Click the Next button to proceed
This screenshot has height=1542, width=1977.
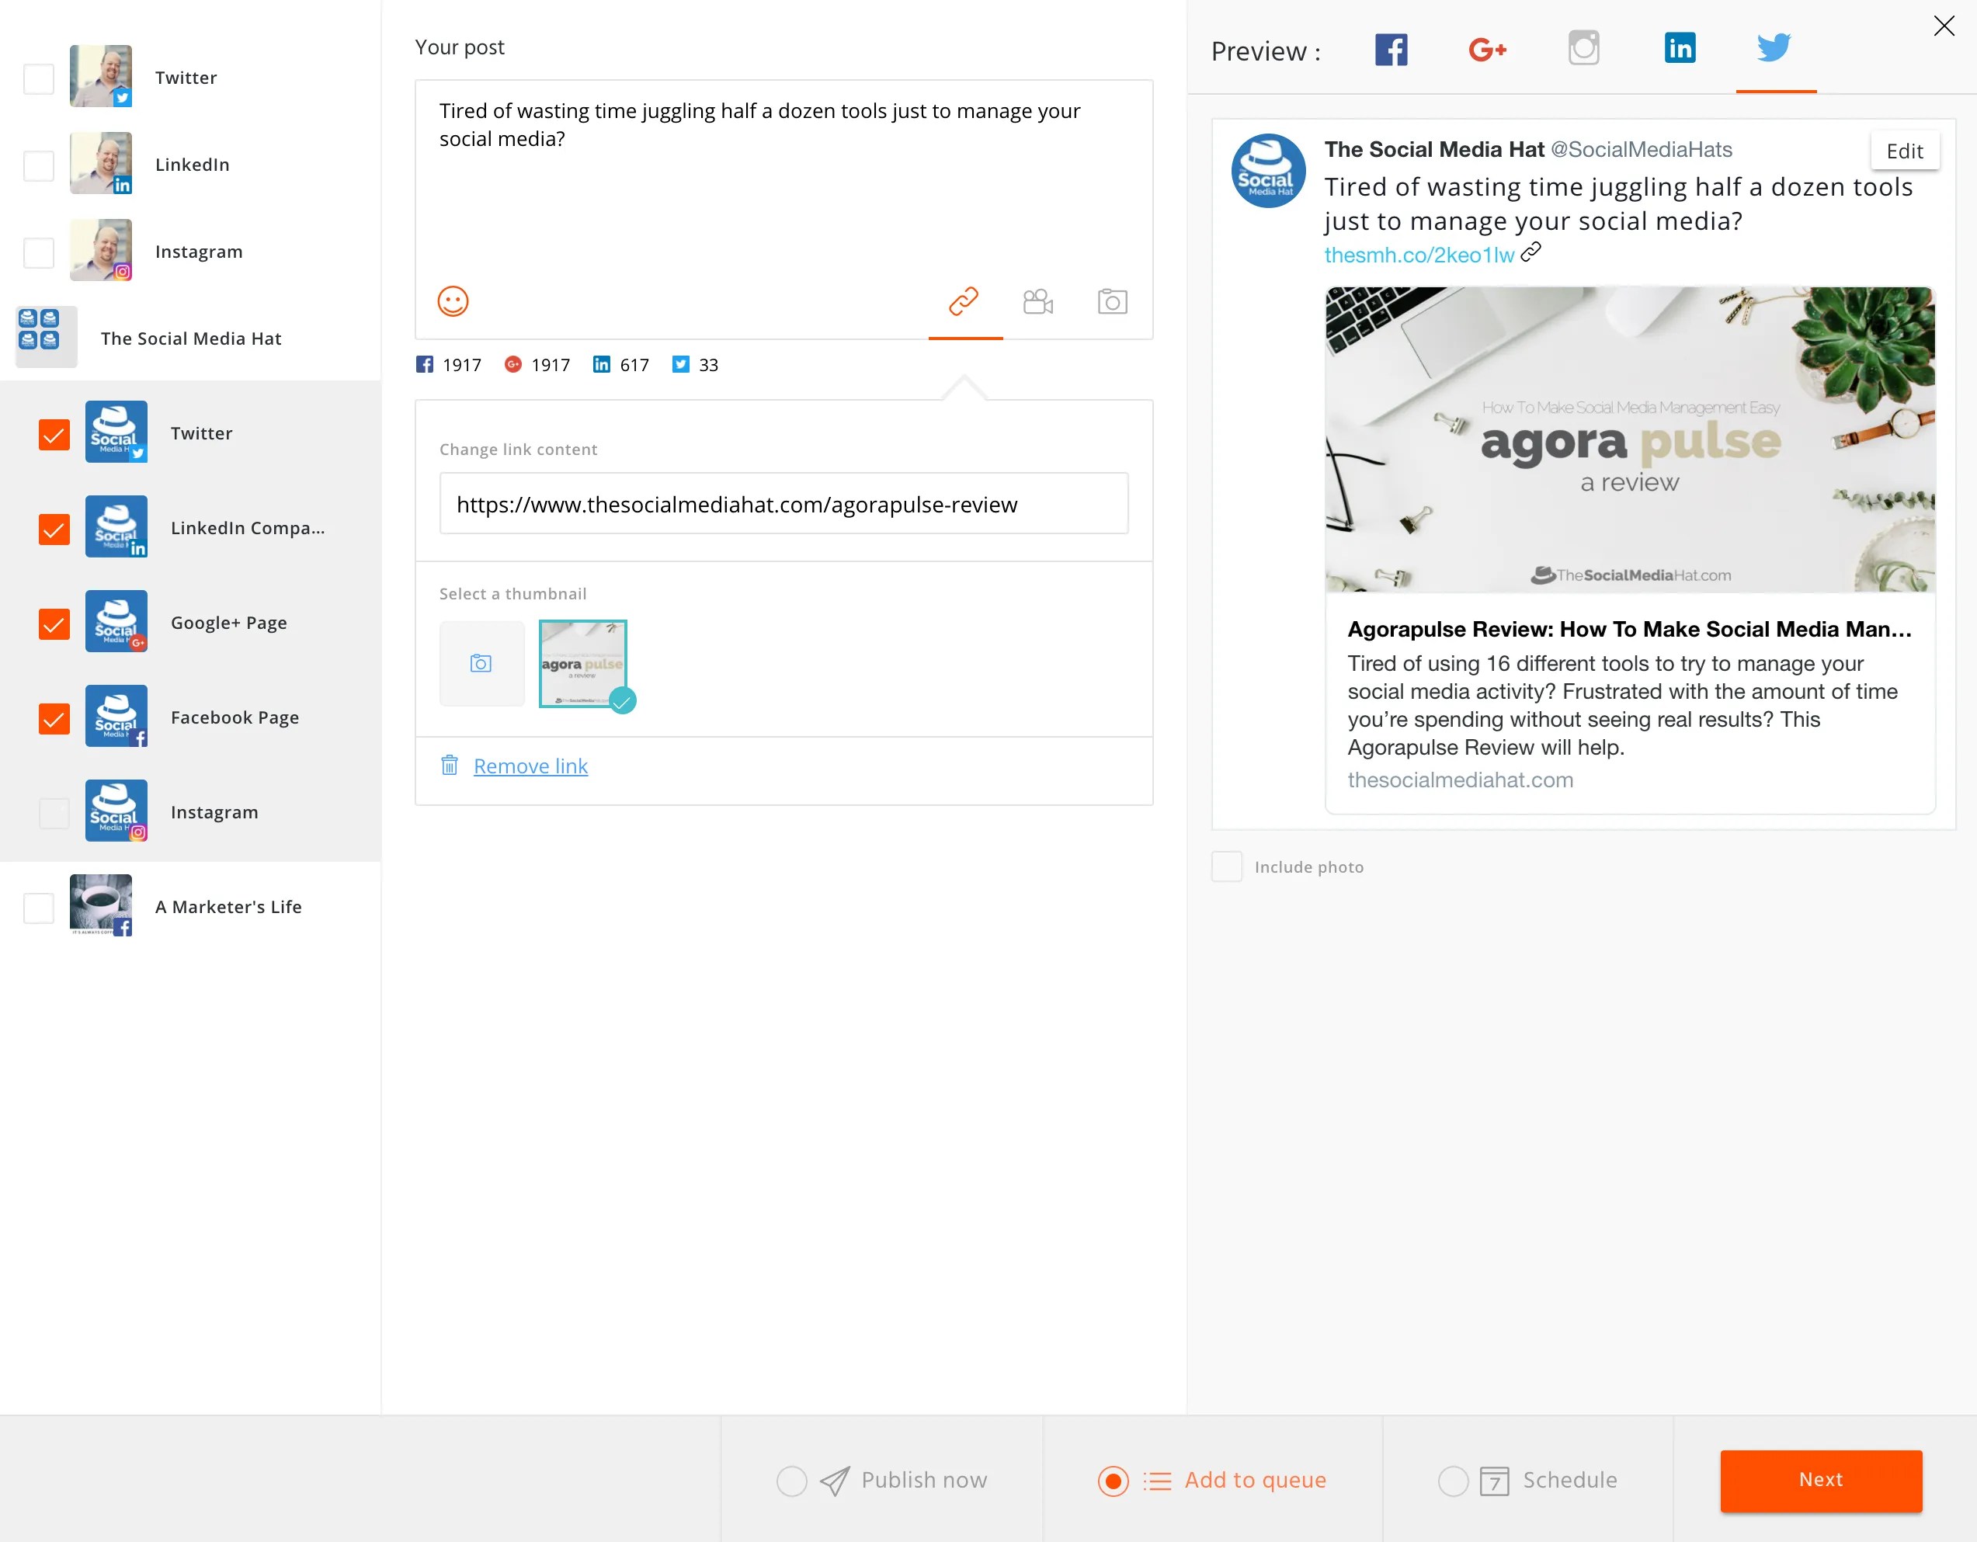[1822, 1478]
